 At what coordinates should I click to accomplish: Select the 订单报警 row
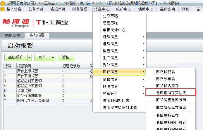48,91
